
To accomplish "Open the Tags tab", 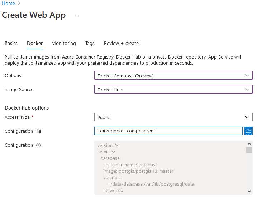I will (90, 43).
